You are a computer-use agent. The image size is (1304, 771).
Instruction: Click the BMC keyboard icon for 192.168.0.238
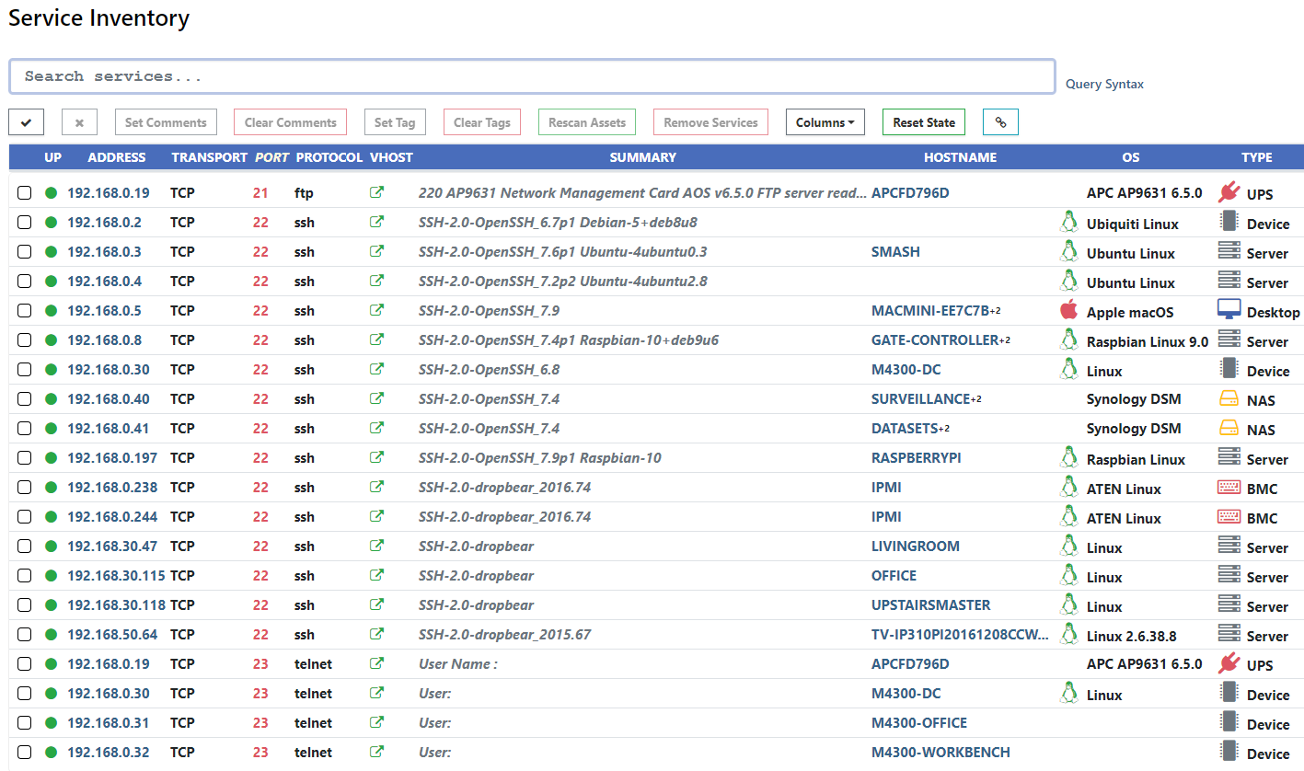tap(1229, 488)
